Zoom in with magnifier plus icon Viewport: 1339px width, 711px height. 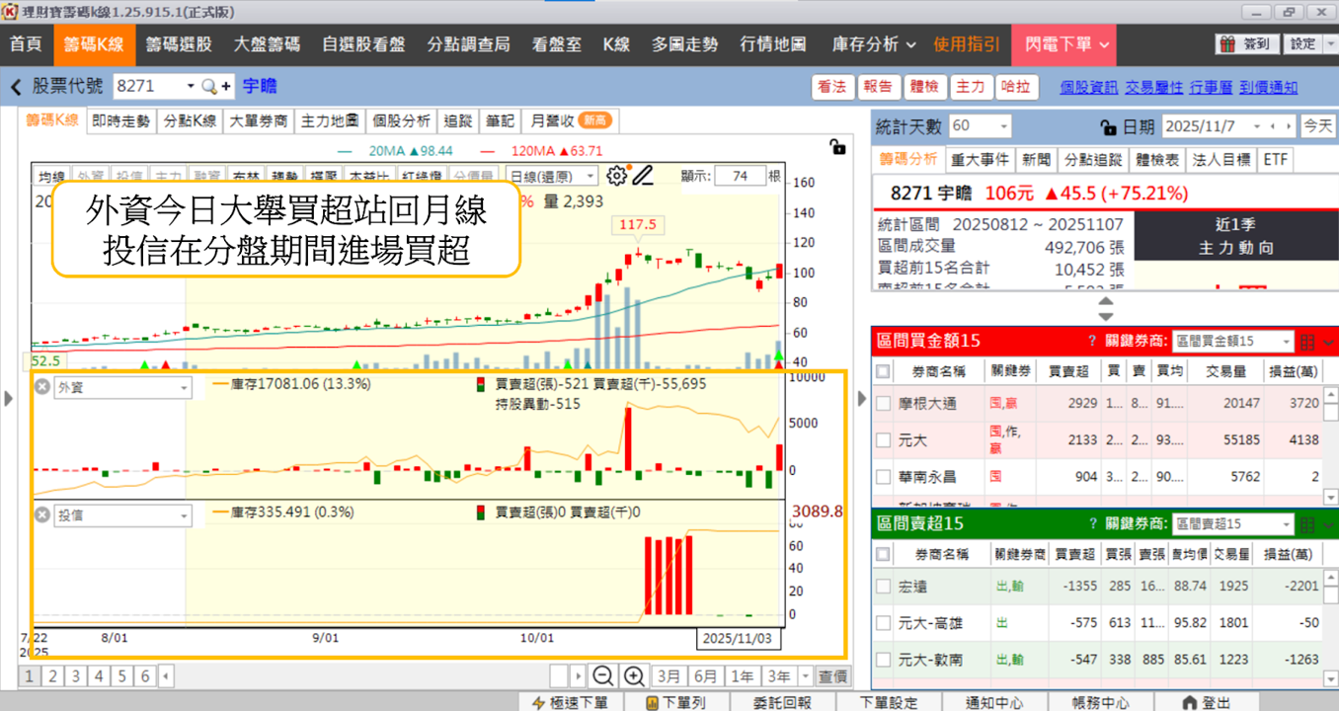(x=634, y=676)
